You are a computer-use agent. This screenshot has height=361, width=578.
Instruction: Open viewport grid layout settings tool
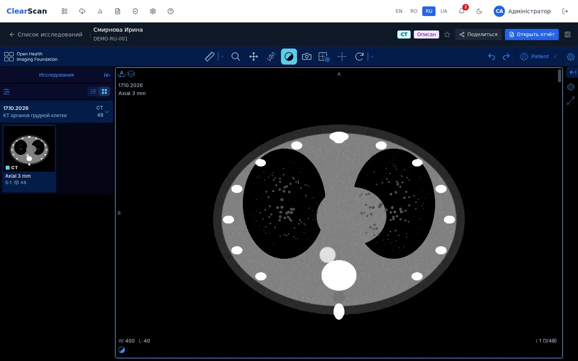point(324,57)
